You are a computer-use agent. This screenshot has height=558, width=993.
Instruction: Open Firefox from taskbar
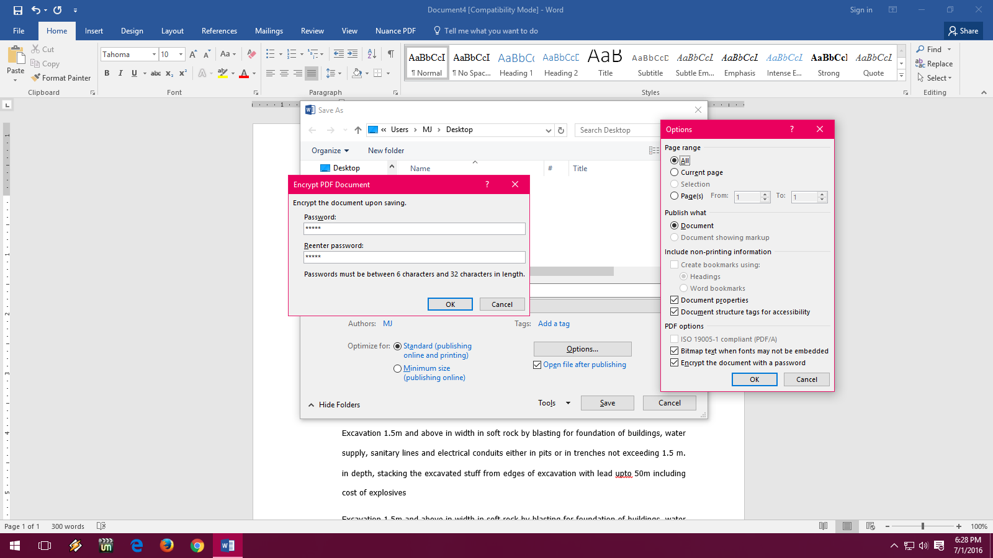coord(167,546)
